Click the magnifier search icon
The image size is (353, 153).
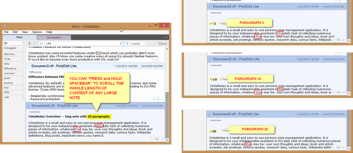[41, 43]
